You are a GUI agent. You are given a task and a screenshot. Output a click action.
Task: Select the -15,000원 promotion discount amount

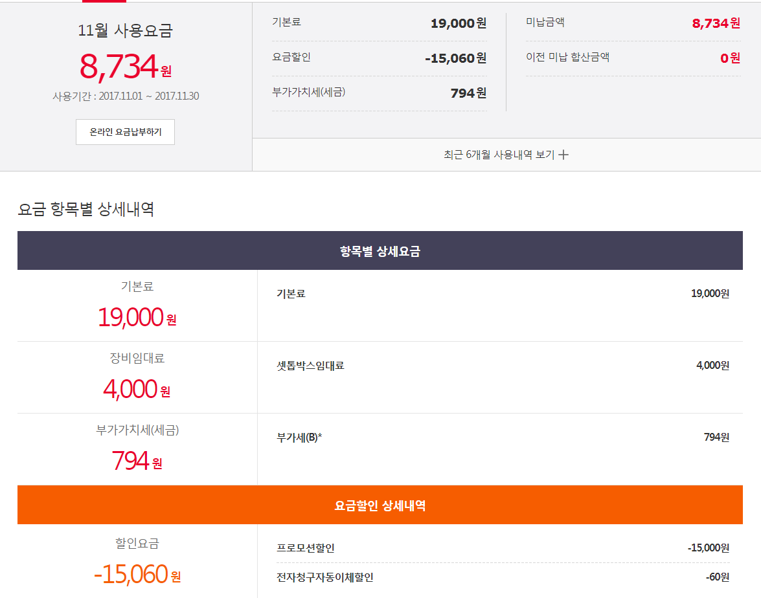pyautogui.click(x=708, y=548)
